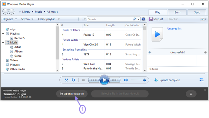Start playback with the big Play button
209x118 pixels.
coord(104,80)
